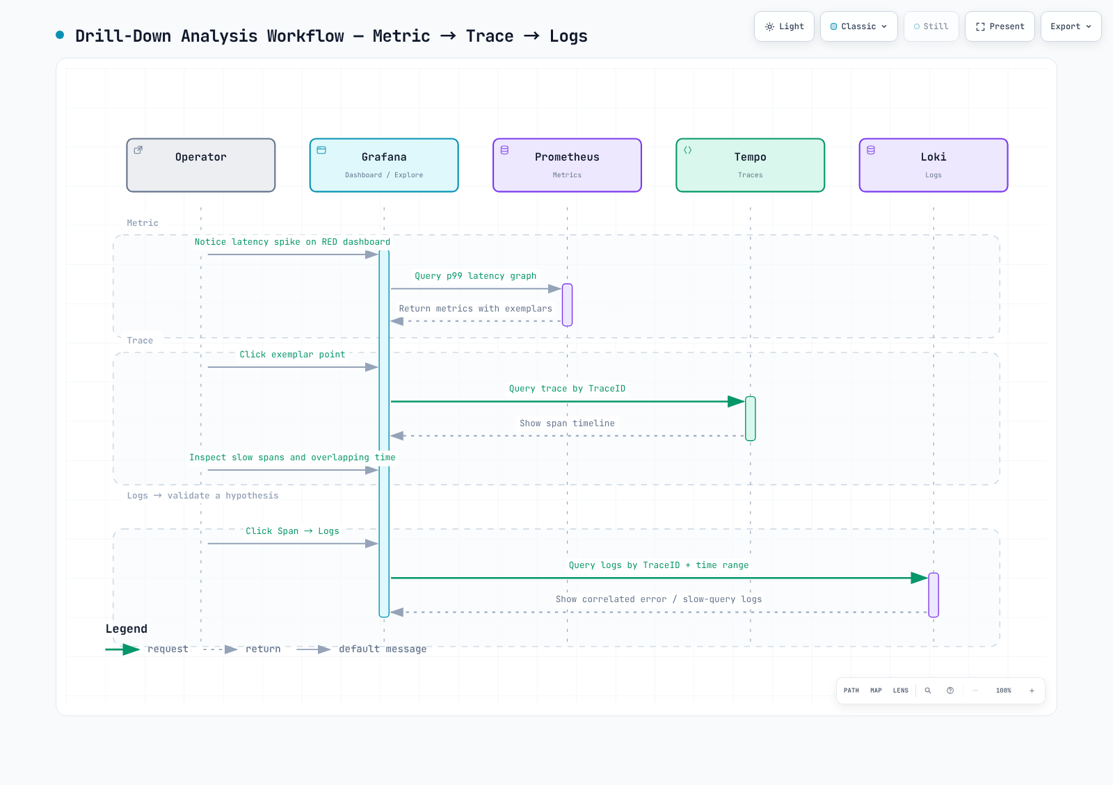Open the Classic style dropdown
The width and height of the screenshot is (1113, 785).
pyautogui.click(x=859, y=26)
